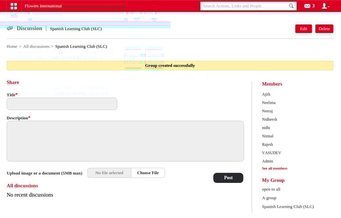Open member Nirmal
This screenshot has width=341, height=218.
(267, 136)
